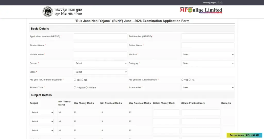Select Yes for 40% or more disabled
This screenshot has height=139, width=264.
[x=75, y=80]
